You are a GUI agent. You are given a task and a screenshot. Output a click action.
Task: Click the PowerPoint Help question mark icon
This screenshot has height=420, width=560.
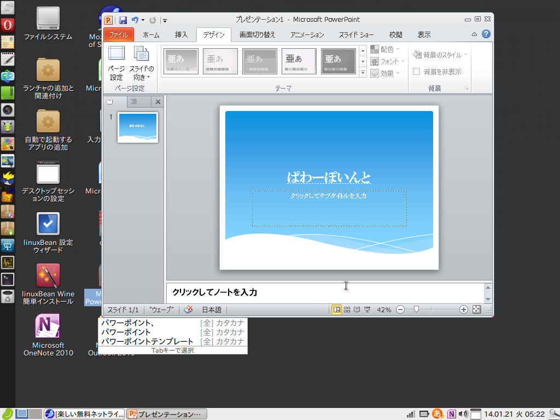pos(486,34)
